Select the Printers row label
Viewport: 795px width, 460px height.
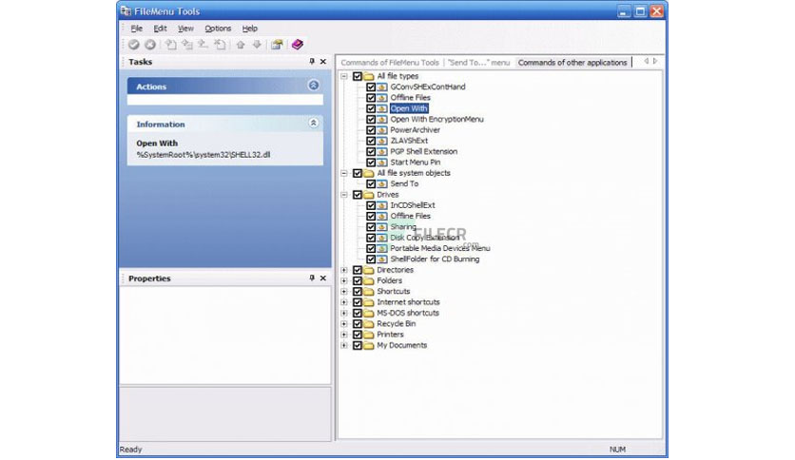click(x=391, y=335)
